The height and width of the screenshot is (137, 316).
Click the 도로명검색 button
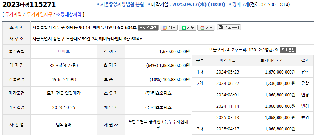click(x=148, y=28)
